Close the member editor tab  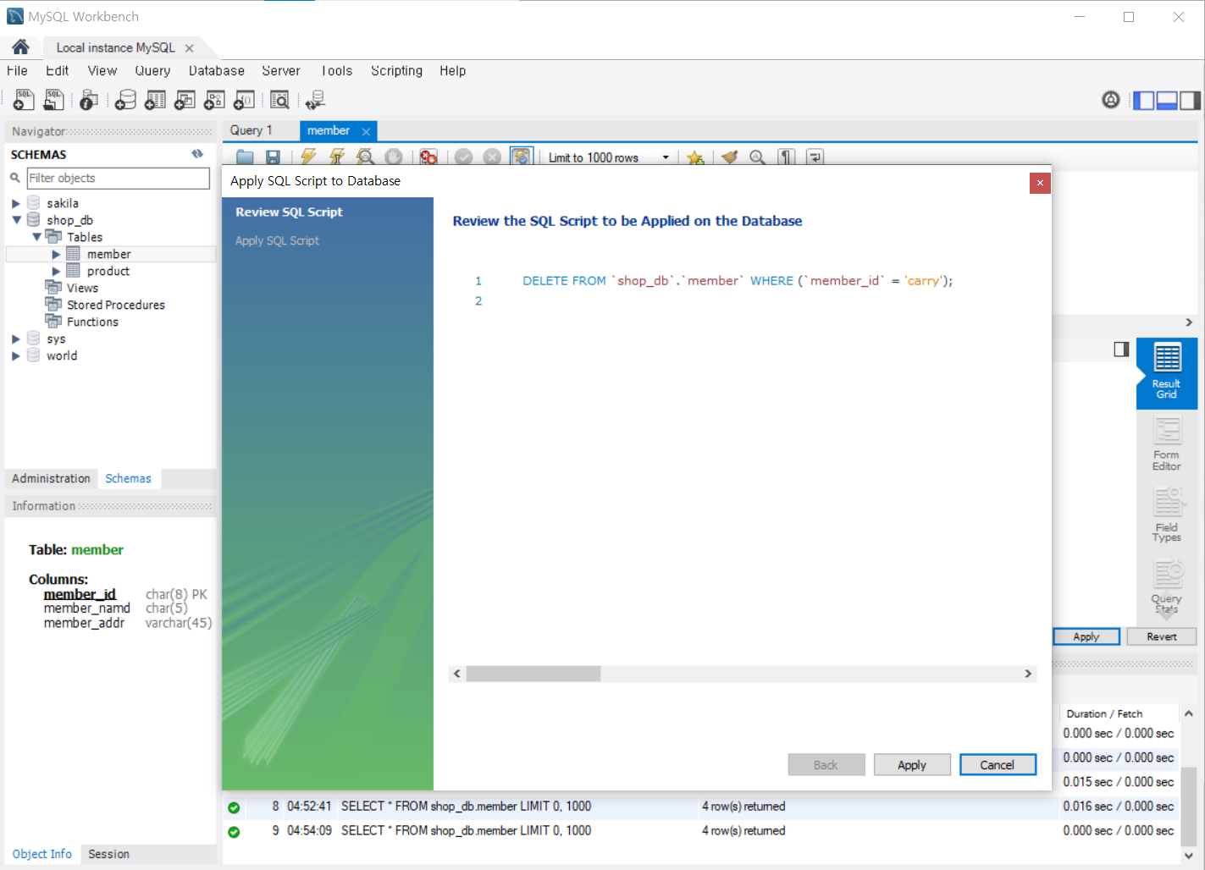366,131
